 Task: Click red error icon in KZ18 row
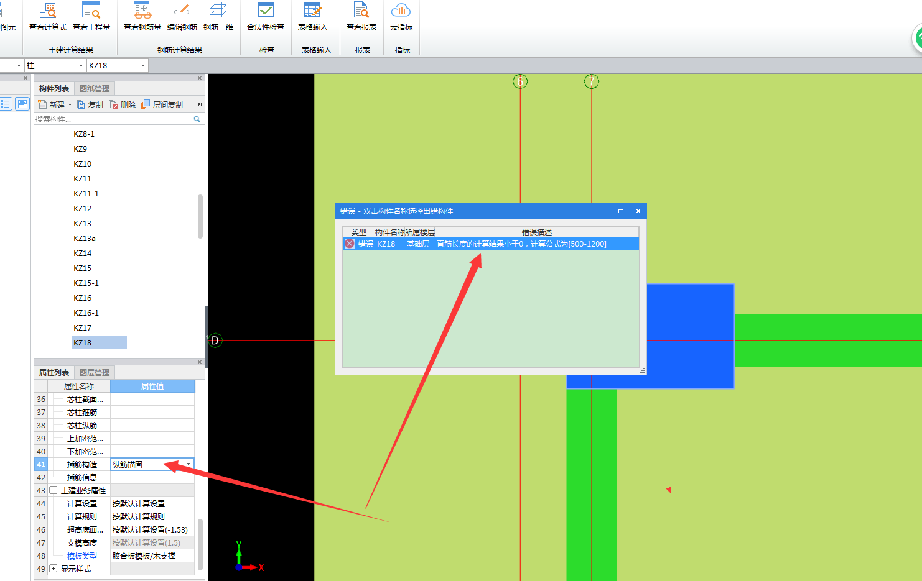point(350,244)
